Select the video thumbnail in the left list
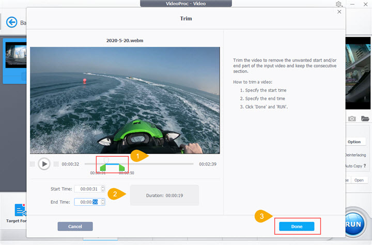Image resolution: width=372 pixels, height=245 pixels. [16, 55]
